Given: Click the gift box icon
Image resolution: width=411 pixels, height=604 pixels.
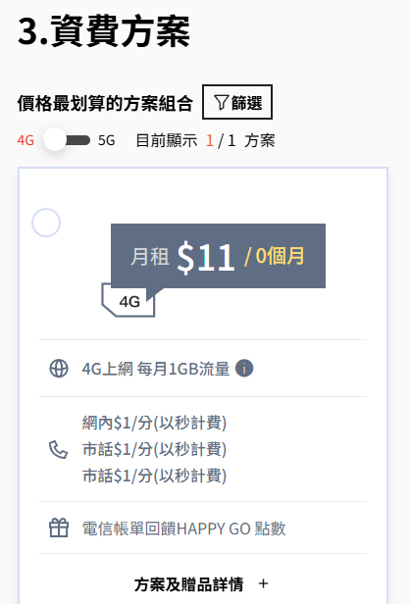Looking at the screenshot, I should pos(59,528).
